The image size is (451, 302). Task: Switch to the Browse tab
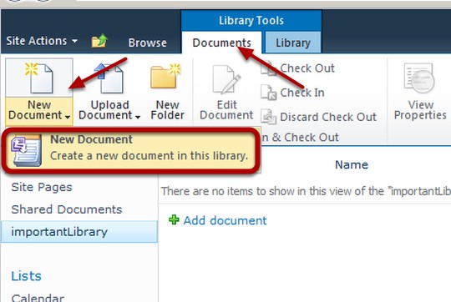point(148,43)
